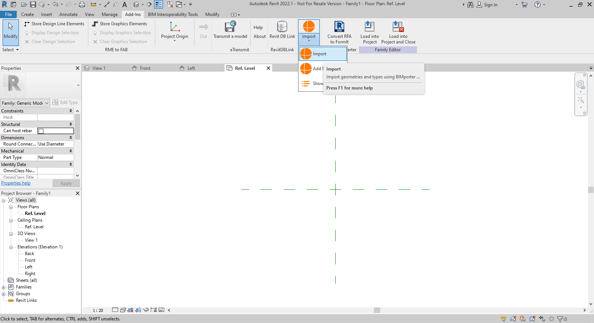Collapse the Constraints section in Properties
The image size is (594, 323).
point(71,111)
